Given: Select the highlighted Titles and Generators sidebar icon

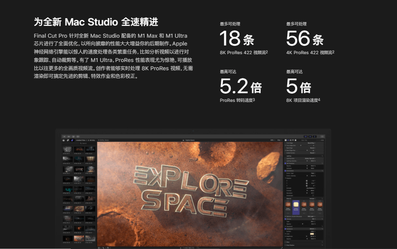Looking at the screenshot, I should (72, 140).
